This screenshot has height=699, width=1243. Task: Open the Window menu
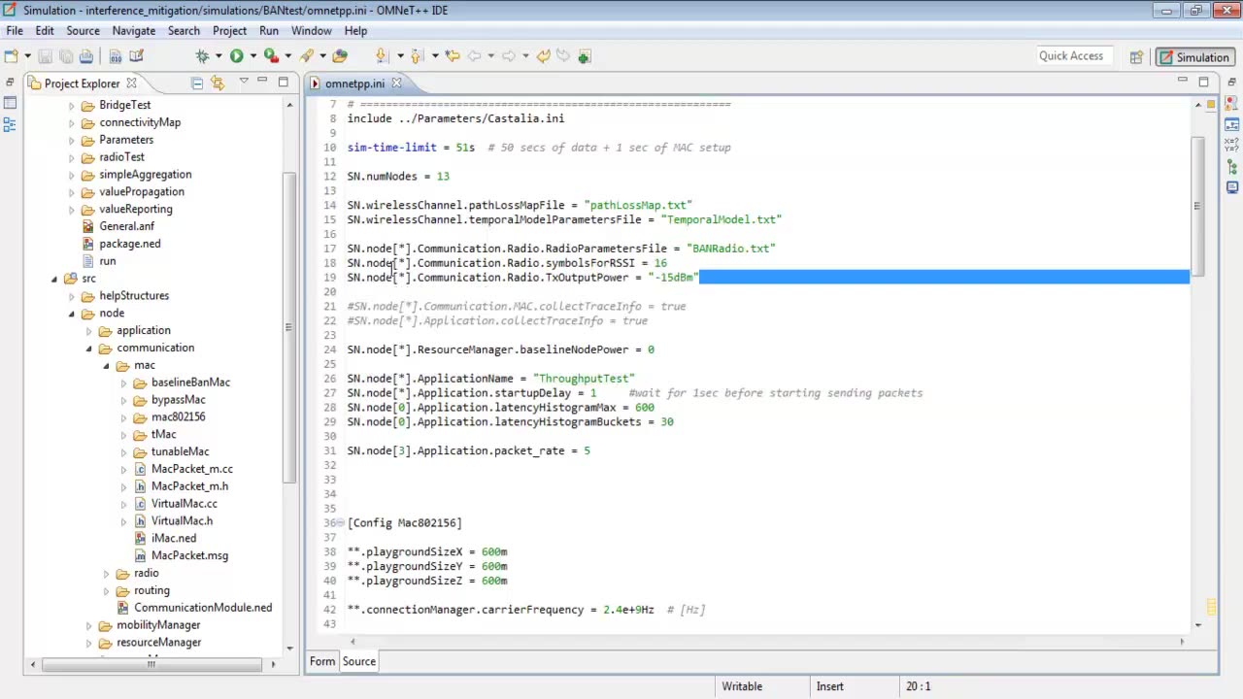[x=311, y=31]
